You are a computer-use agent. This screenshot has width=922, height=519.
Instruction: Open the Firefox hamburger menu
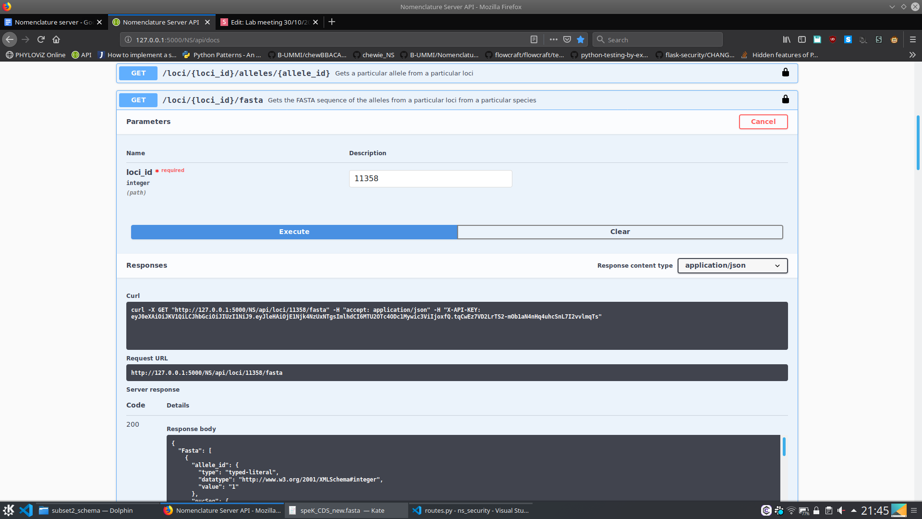pos(912,39)
